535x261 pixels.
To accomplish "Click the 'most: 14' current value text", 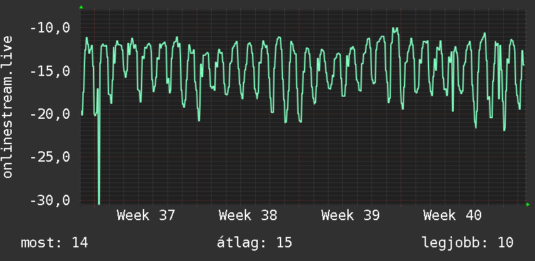I will [x=55, y=243].
